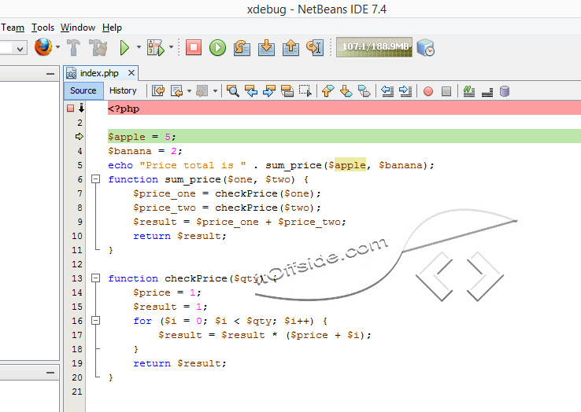581x412 pixels.
Task: Open Debug Project dropdown arrow
Action: pos(171,47)
